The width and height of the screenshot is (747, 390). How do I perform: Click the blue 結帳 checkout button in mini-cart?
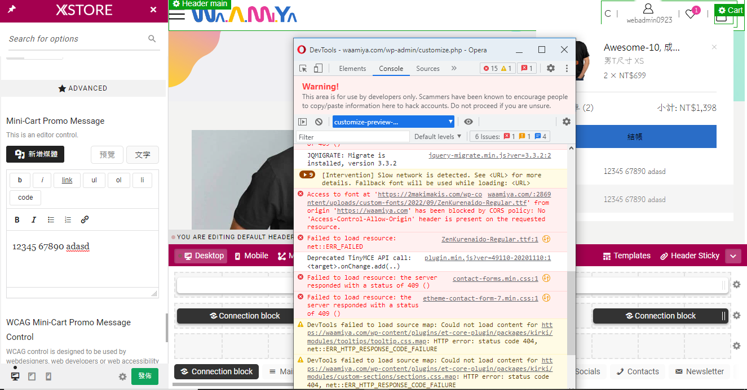(635, 137)
